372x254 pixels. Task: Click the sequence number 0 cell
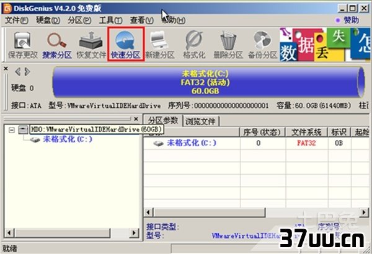259,143
